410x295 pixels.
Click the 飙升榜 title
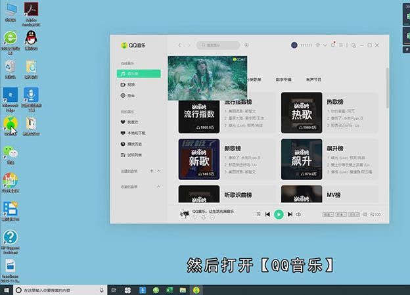[335, 148]
